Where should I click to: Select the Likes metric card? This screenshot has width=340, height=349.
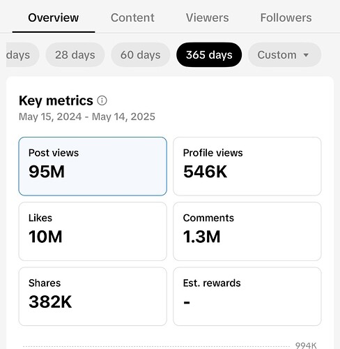93,232
